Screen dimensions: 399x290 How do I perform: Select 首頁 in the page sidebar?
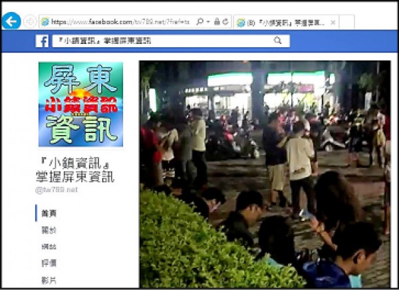coord(49,214)
